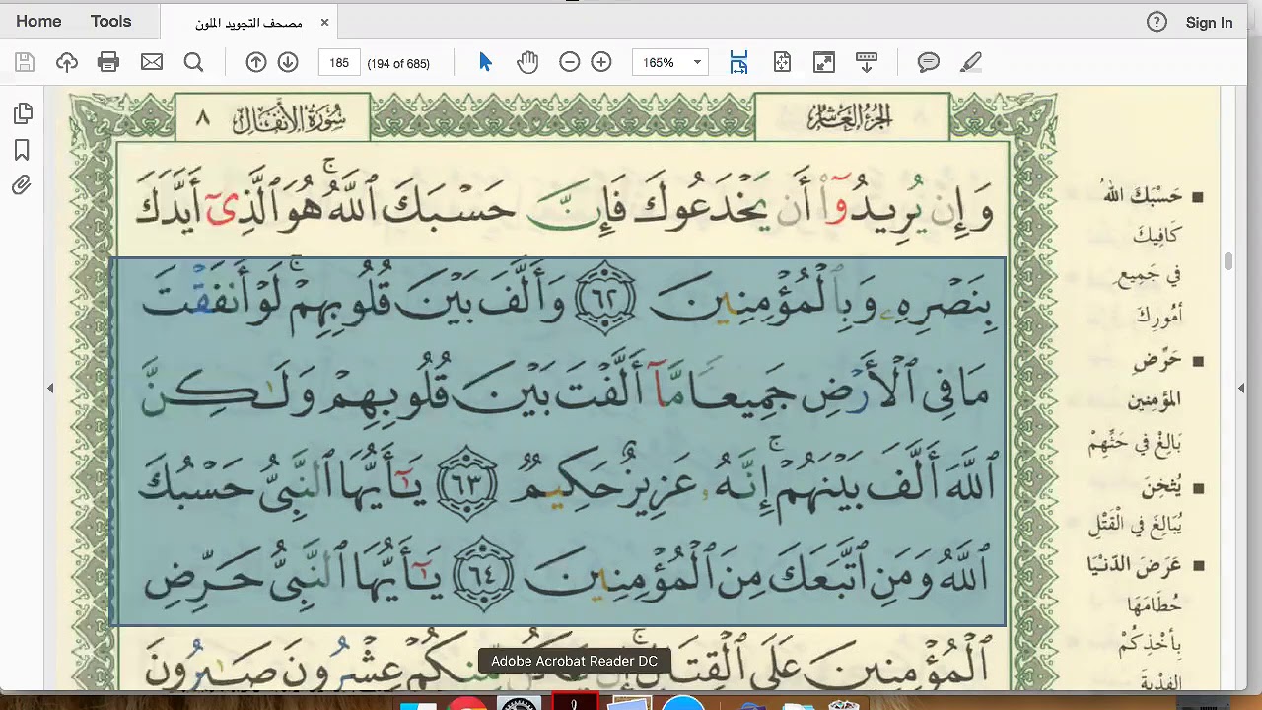Click the Adobe Acrobat Dock icon
The width and height of the screenshot is (1262, 710).
575,702
